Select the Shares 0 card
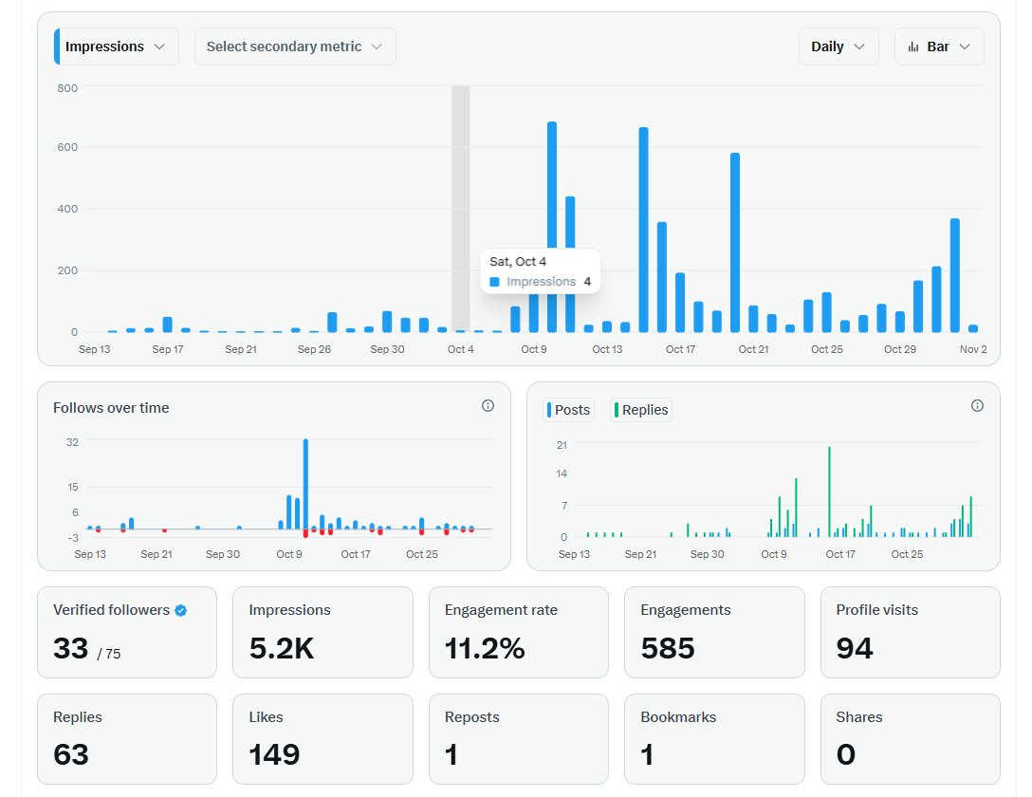 tap(911, 739)
